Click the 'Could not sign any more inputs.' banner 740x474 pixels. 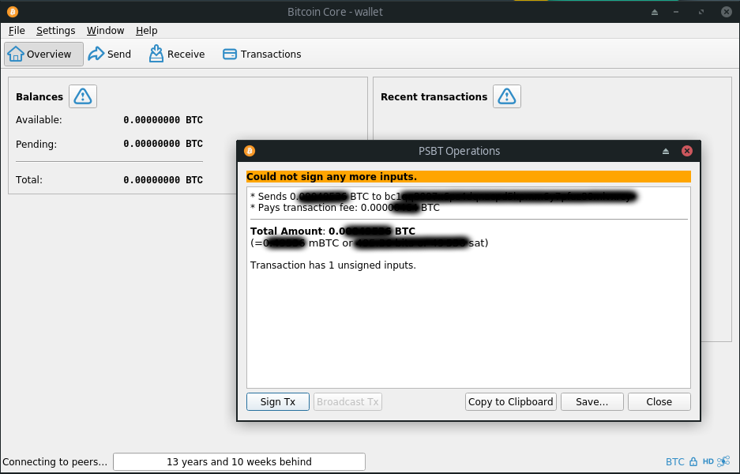(x=468, y=177)
